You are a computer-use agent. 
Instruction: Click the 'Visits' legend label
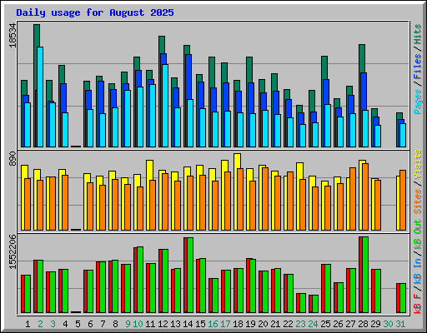417,164
